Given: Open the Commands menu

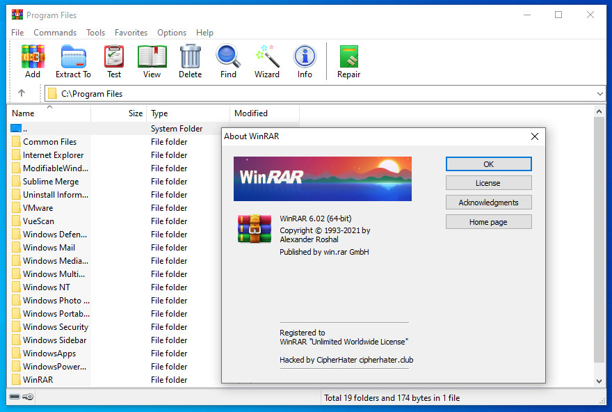Looking at the screenshot, I should (55, 33).
